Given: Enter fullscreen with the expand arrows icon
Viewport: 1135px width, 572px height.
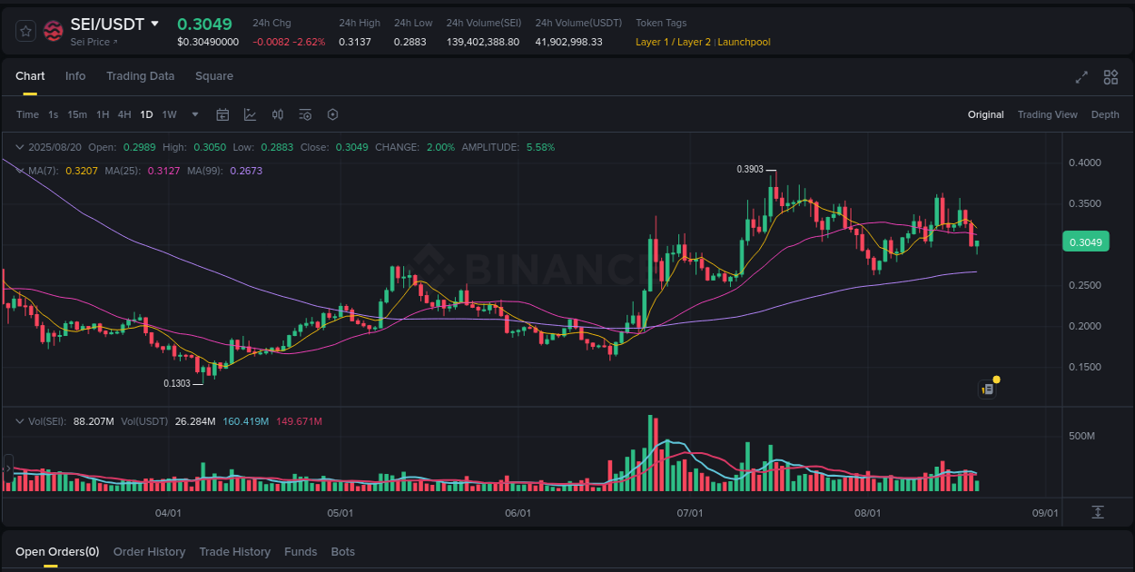Looking at the screenshot, I should click(x=1081, y=78).
